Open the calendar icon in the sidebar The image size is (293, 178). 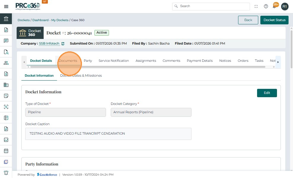click(6, 151)
